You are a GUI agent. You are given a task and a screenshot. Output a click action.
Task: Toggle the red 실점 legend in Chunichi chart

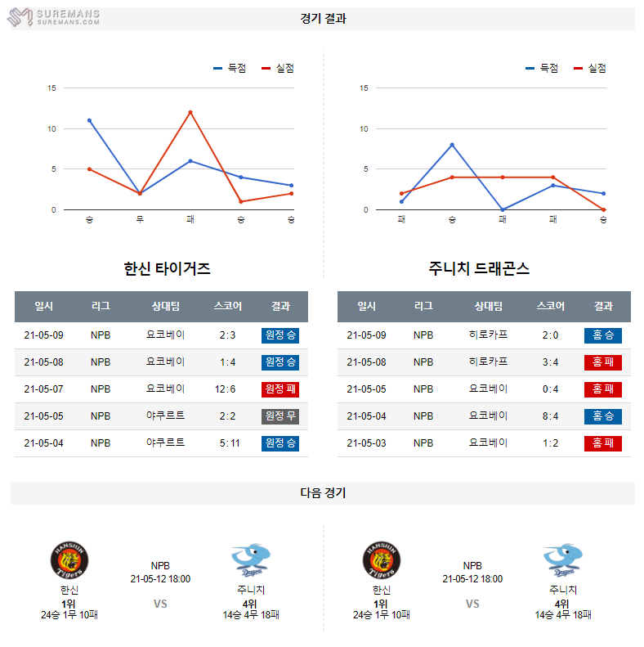590,69
